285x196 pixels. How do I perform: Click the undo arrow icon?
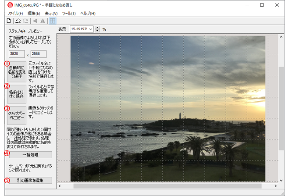[18, 21]
